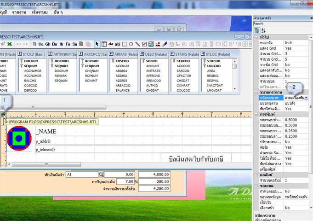Select the ฟอร์ม property value Yes
The height and width of the screenshot is (221, 313).
[x=296, y=147]
